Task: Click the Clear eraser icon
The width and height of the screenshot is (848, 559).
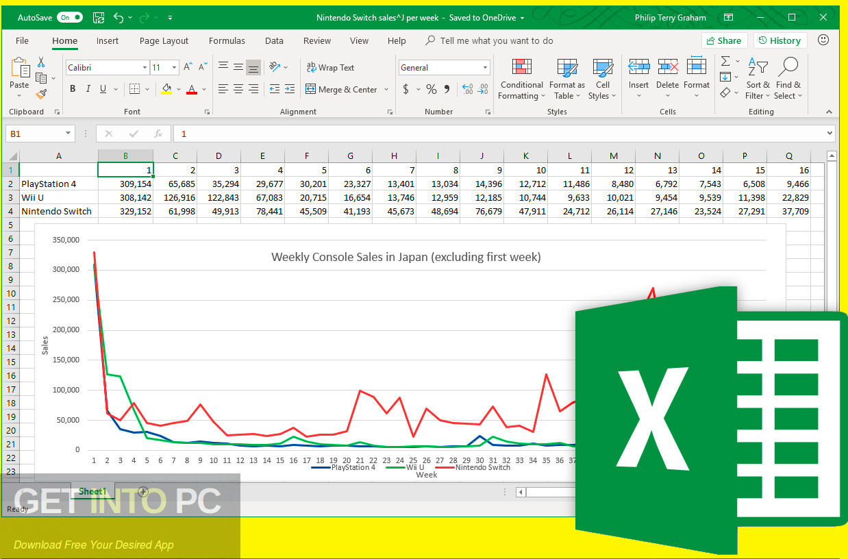Action: point(725,92)
